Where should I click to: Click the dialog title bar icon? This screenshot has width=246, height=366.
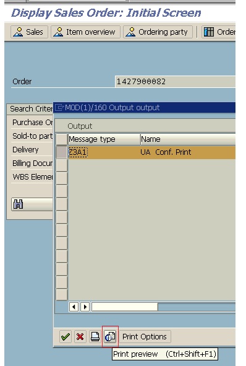pyautogui.click(x=59, y=107)
